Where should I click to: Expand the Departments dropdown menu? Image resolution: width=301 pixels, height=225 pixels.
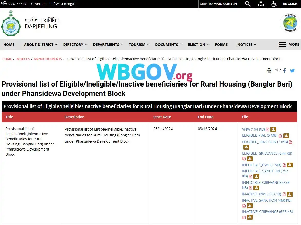pos(108,45)
